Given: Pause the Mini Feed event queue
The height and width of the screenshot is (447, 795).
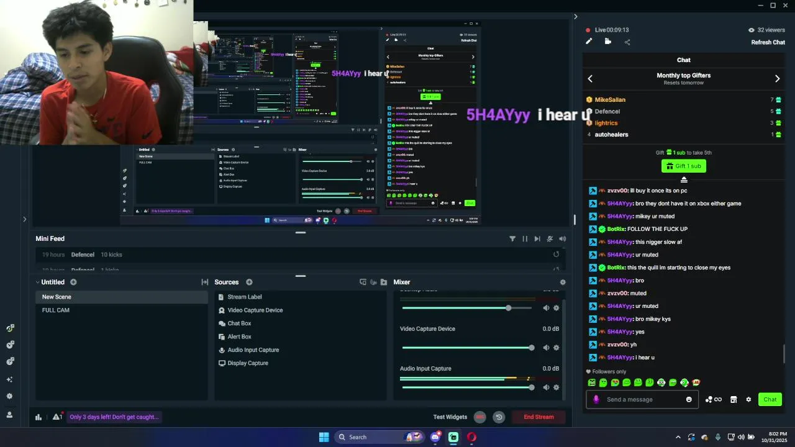Looking at the screenshot, I should pos(525,238).
